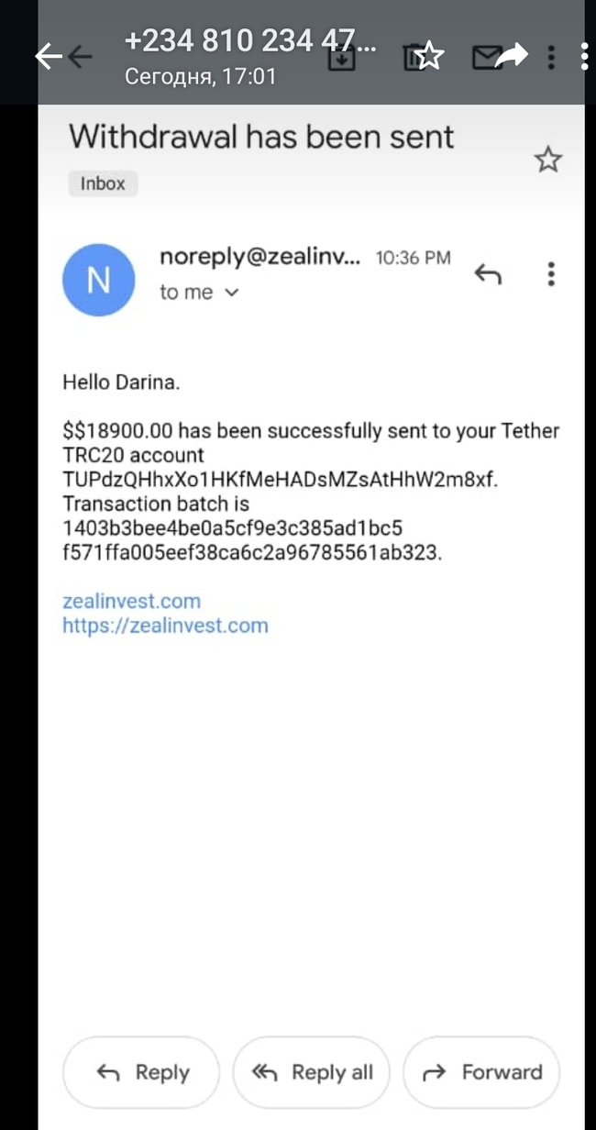Open the https://zealinvest.com link
Image resolution: width=596 pixels, height=1130 pixels.
165,626
